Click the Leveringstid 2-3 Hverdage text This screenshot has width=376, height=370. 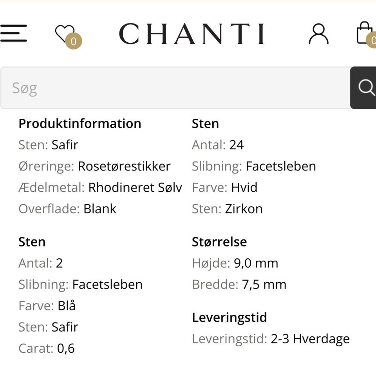310,339
